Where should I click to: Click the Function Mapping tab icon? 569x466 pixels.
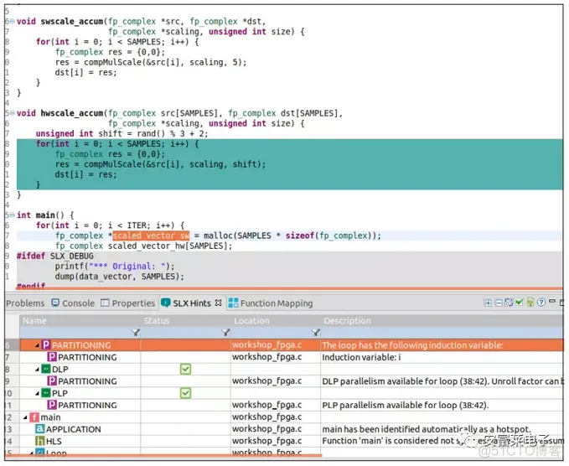(233, 303)
